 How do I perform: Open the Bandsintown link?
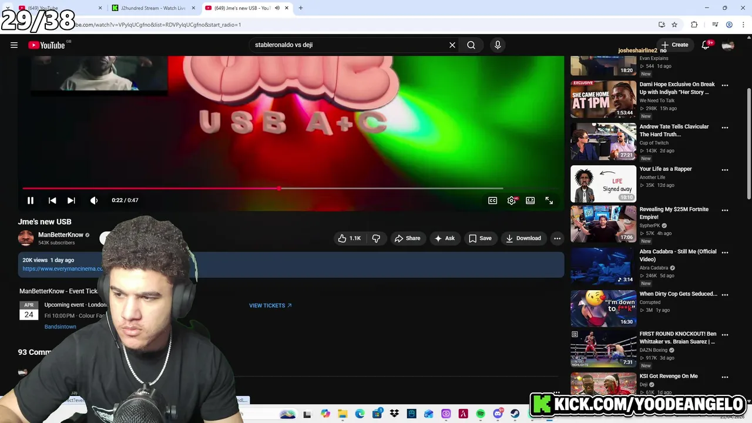click(60, 327)
